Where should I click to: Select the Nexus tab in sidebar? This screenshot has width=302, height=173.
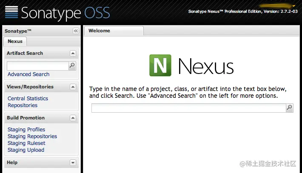tap(15, 41)
